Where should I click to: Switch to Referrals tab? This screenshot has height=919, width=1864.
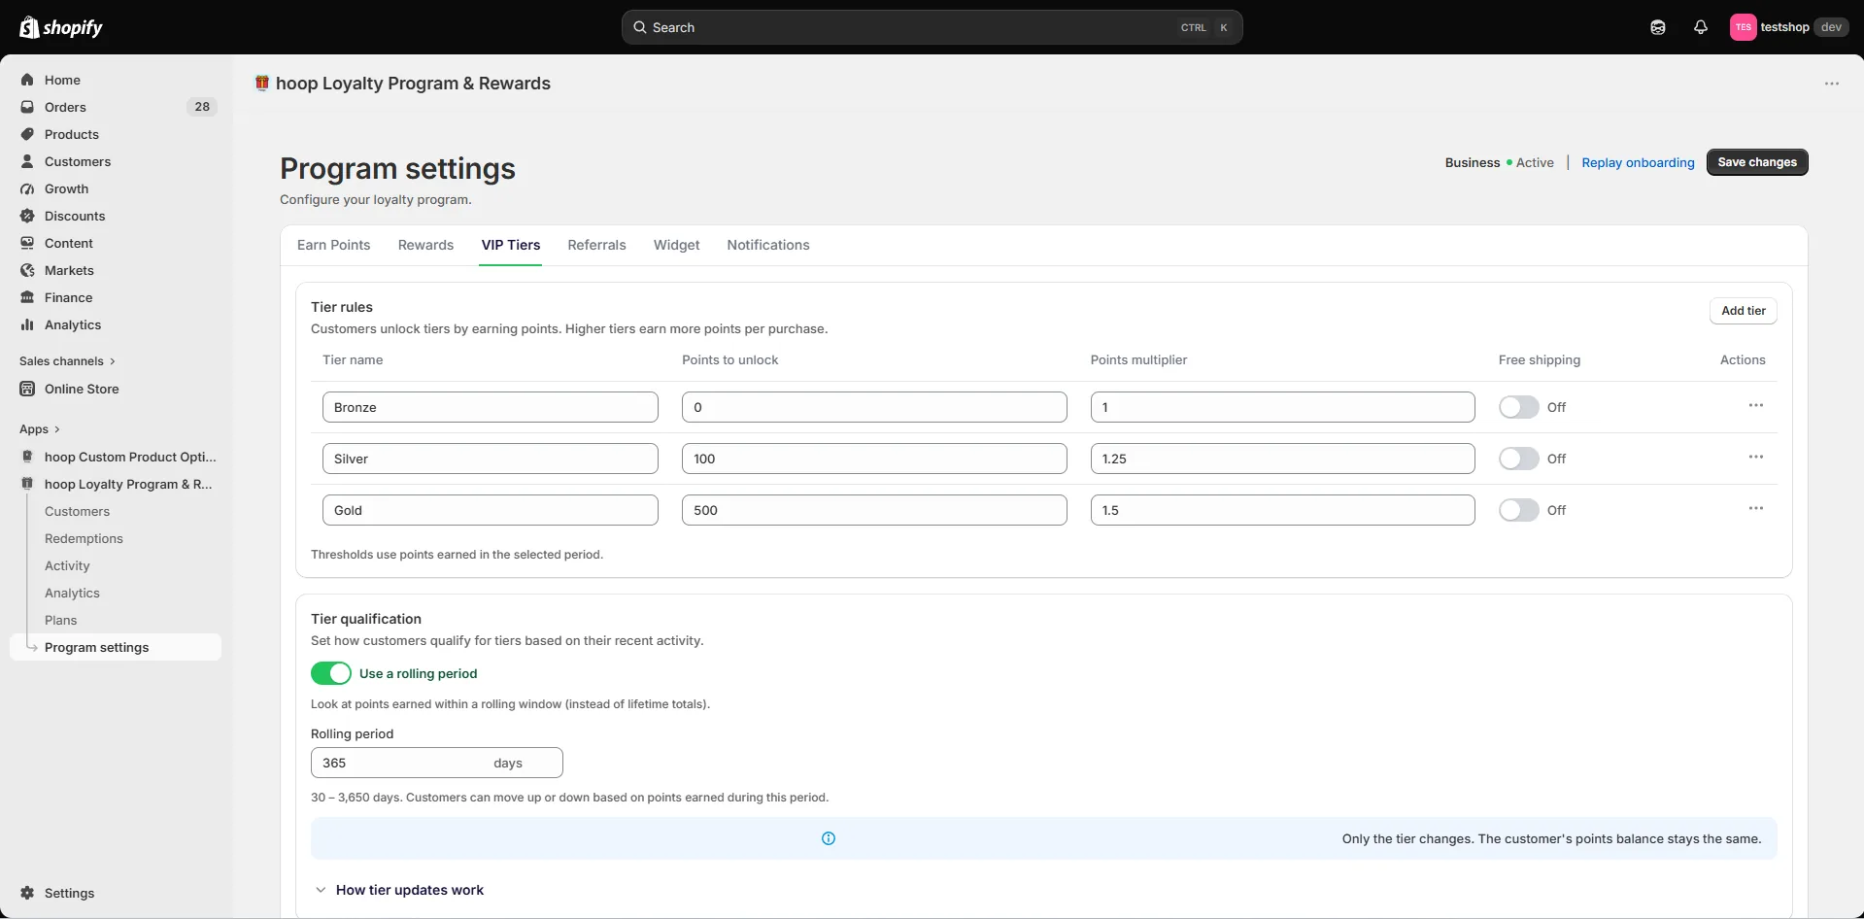point(596,245)
